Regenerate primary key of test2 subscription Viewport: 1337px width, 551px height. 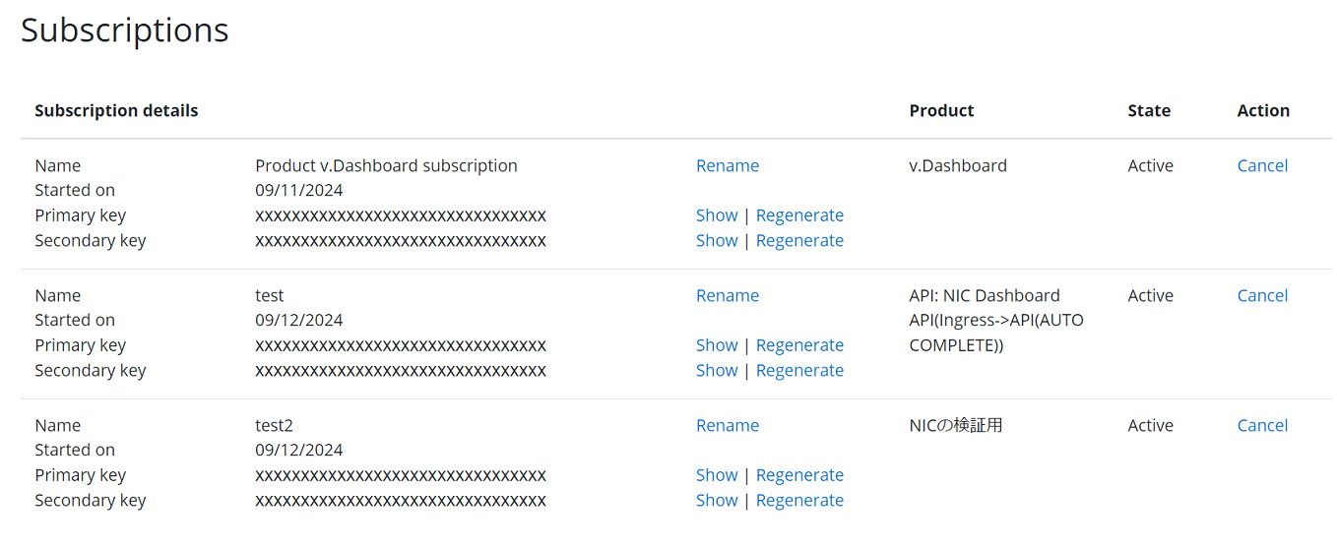click(x=799, y=475)
